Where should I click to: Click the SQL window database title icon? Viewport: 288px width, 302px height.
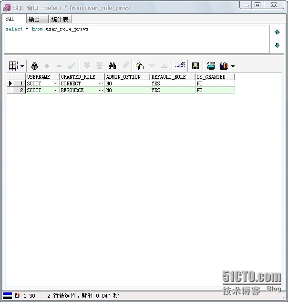pyautogui.click(x=7, y=8)
